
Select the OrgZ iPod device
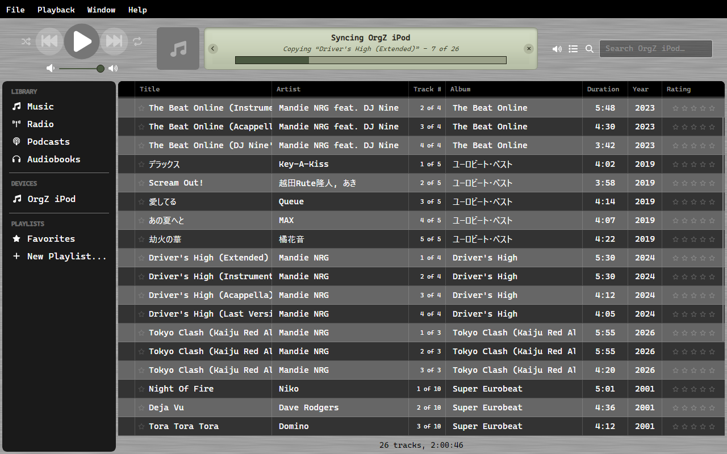60,199
